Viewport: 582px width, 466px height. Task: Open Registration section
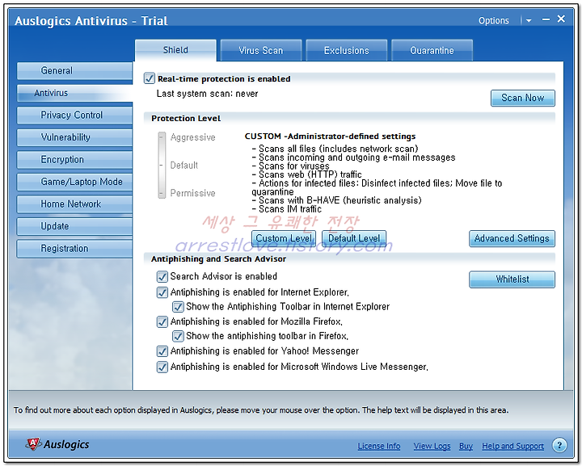coord(74,249)
